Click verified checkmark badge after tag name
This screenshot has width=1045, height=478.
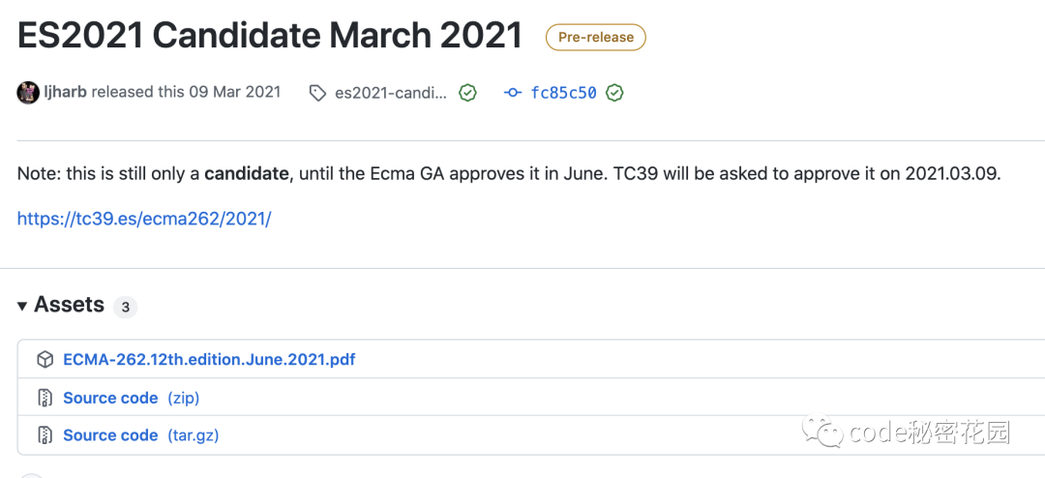[468, 93]
